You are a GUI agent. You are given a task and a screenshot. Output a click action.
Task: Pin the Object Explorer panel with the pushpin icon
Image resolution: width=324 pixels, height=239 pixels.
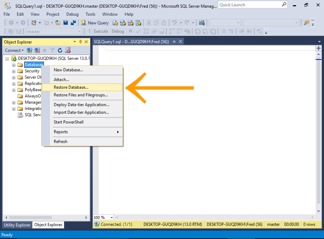pos(80,42)
